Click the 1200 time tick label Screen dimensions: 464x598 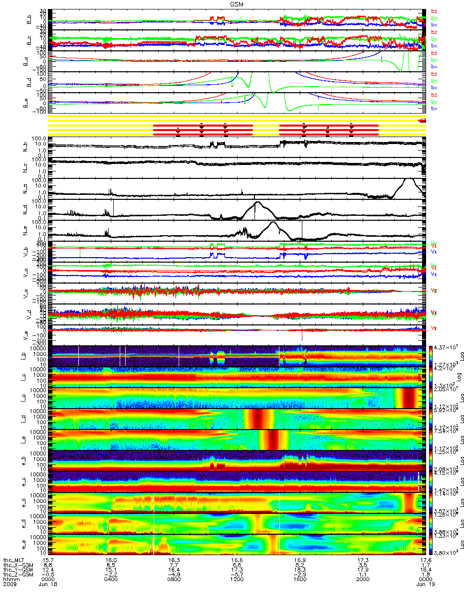[236, 580]
